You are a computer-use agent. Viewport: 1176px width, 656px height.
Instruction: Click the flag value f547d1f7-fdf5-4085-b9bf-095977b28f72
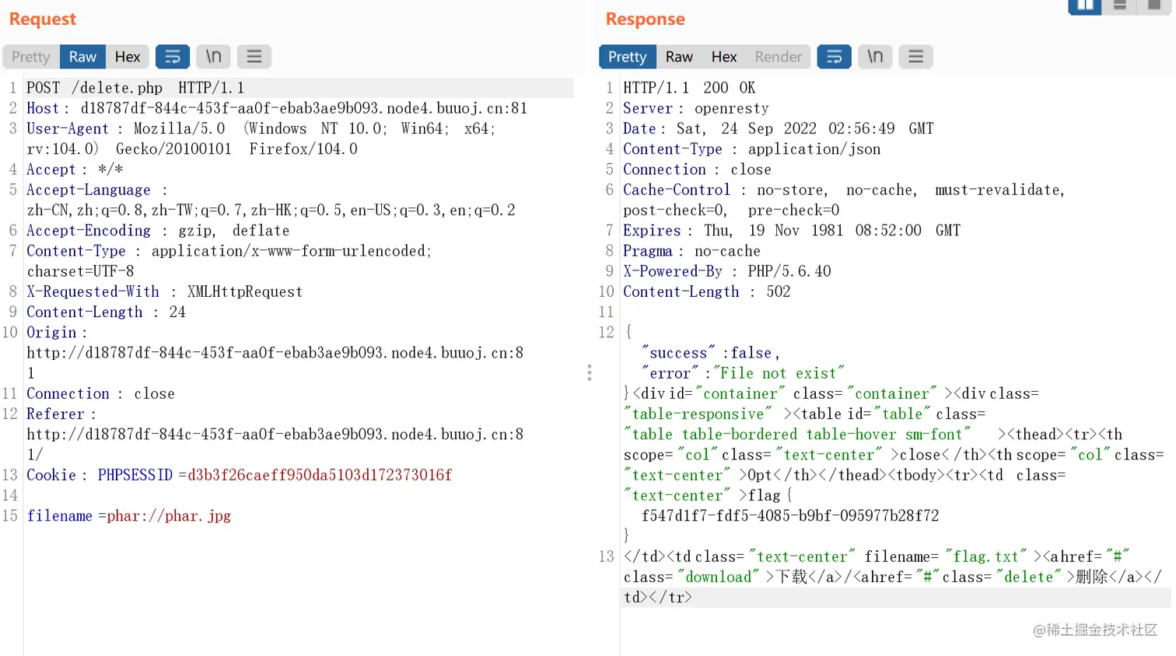[790, 516]
